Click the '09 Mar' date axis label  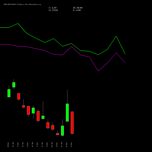pos(8,145)
